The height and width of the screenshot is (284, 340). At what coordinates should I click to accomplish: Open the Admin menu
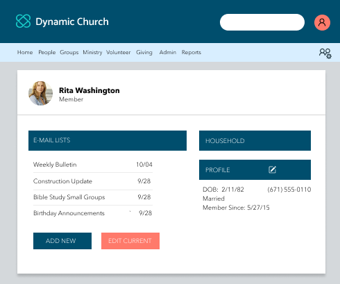click(168, 52)
